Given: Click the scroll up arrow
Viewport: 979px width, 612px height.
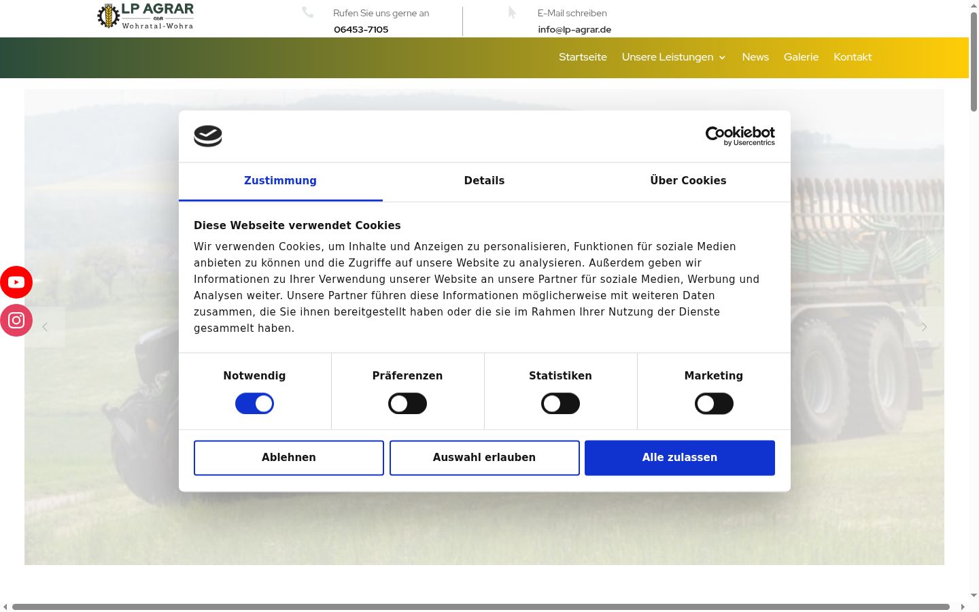Looking at the screenshot, I should click(974, 5).
